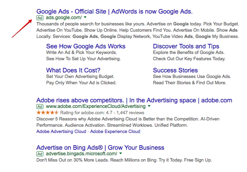Screen dimensions: 247x172
Task: Follow the Discover Tools and Tips sitelink
Action: pos(186,46)
